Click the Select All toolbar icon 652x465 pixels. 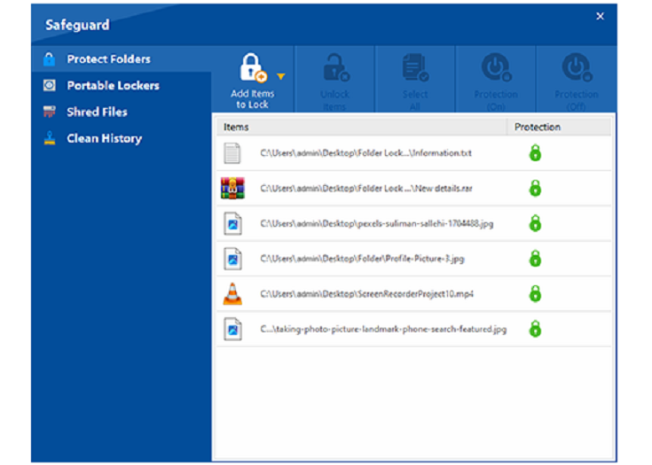(415, 67)
